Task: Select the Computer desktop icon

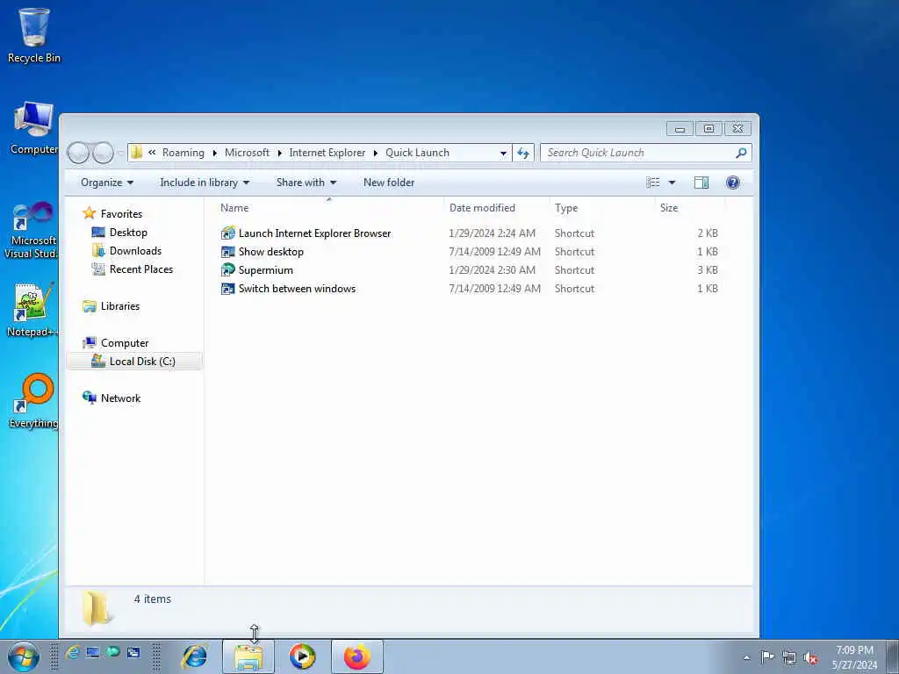Action: pos(34,128)
